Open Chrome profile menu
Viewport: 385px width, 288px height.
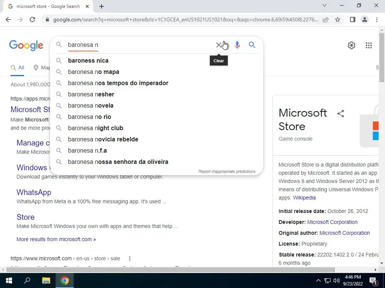(365, 19)
